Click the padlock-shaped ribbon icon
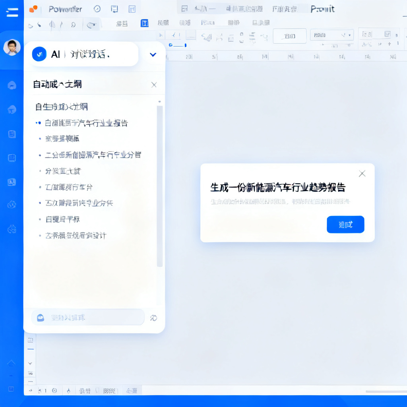 (242, 37)
